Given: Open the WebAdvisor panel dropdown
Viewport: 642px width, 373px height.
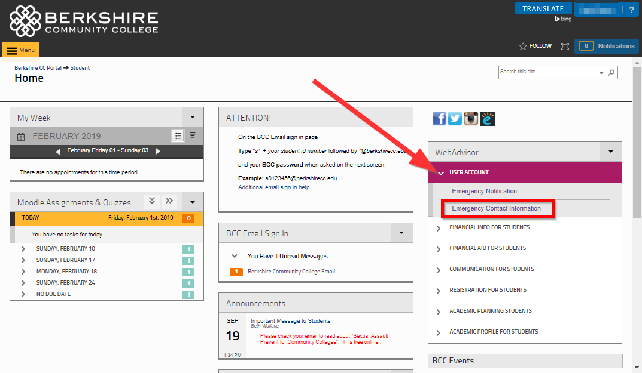Looking at the screenshot, I should coord(610,152).
